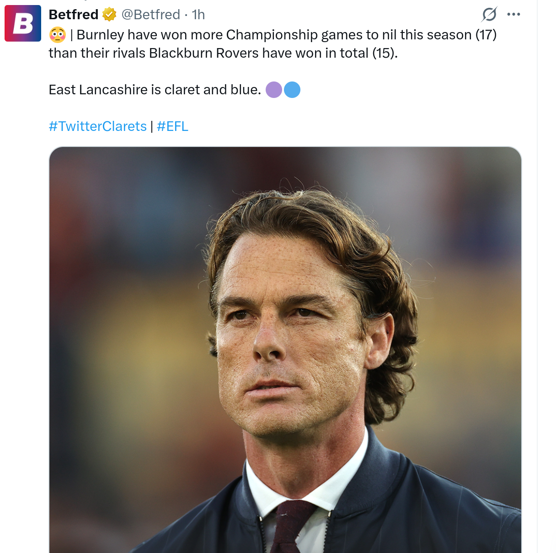Click the @Betfred handle
The height and width of the screenshot is (553, 556).
(x=151, y=15)
